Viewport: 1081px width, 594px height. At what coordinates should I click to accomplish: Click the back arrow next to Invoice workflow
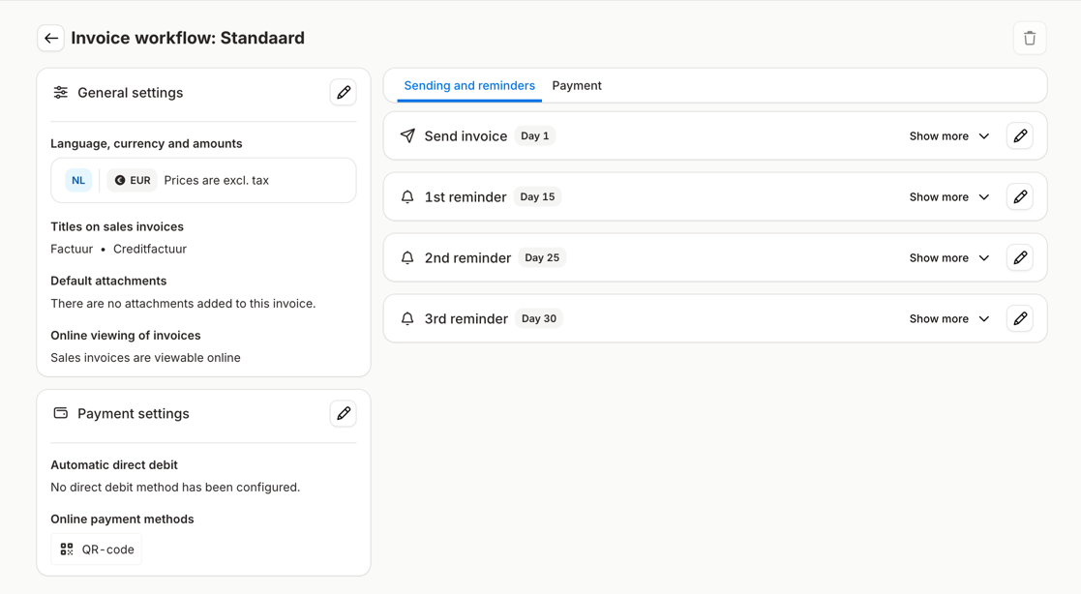(x=50, y=38)
